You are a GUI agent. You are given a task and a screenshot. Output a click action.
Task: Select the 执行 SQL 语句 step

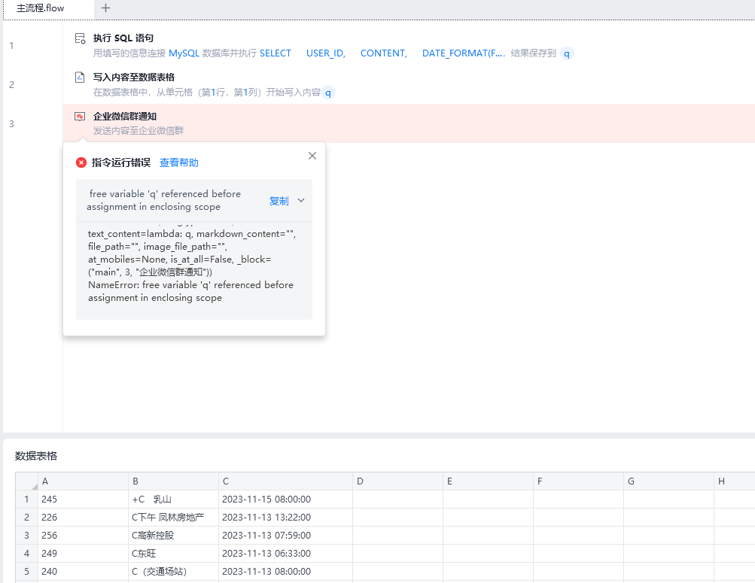coord(123,38)
